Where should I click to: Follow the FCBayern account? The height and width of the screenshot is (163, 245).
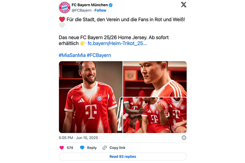pyautogui.click(x=100, y=10)
